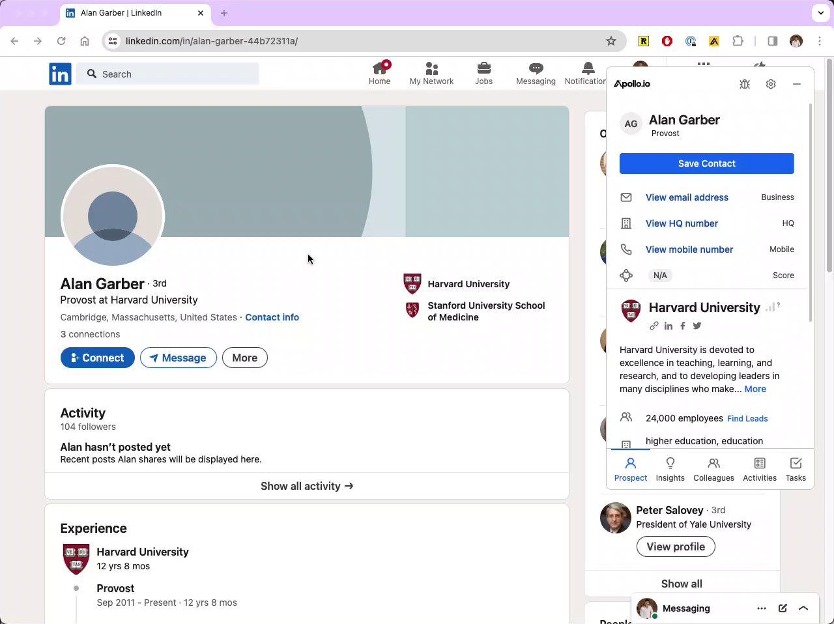834x624 pixels.
Task: Click the Chrome profile avatar
Action: (796, 41)
